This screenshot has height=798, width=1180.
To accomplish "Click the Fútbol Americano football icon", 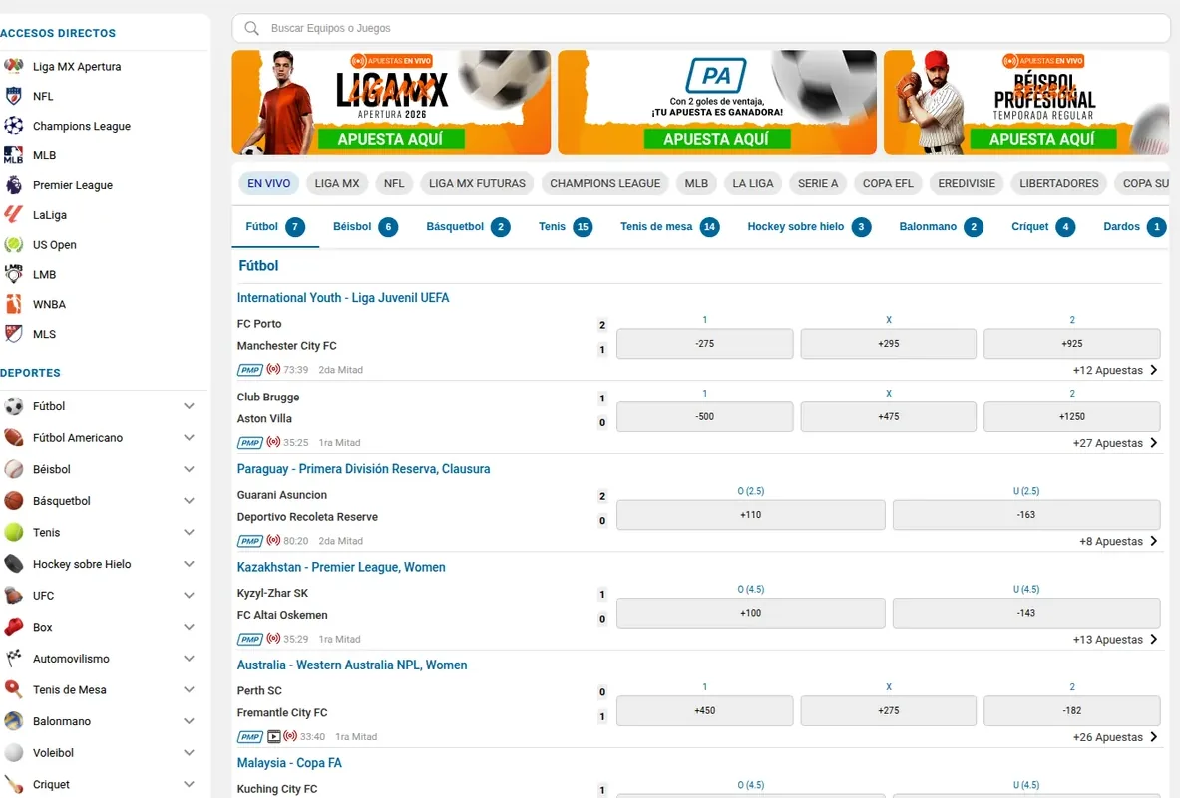I will click(x=14, y=438).
